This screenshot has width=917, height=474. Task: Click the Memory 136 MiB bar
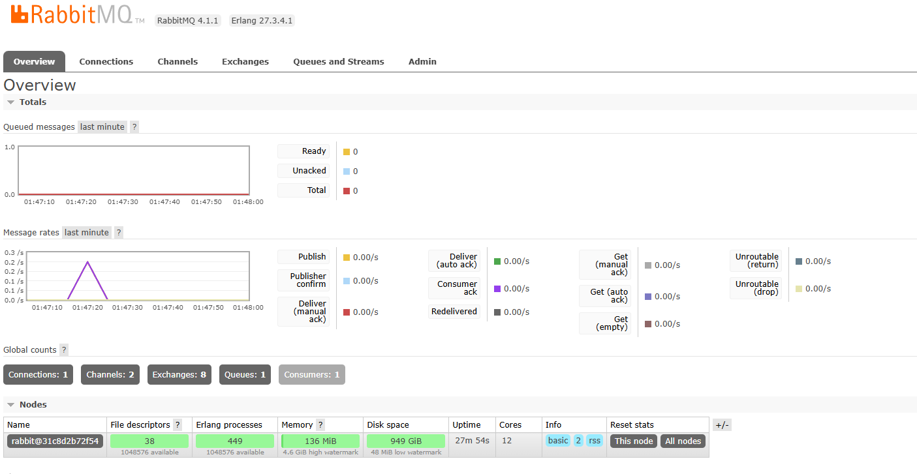coord(320,441)
